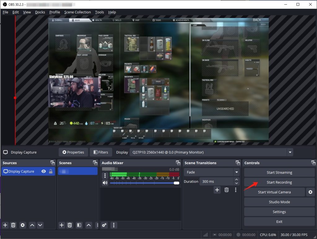The height and width of the screenshot is (239, 317).
Task: Open the File menu
Action: click(x=5, y=12)
